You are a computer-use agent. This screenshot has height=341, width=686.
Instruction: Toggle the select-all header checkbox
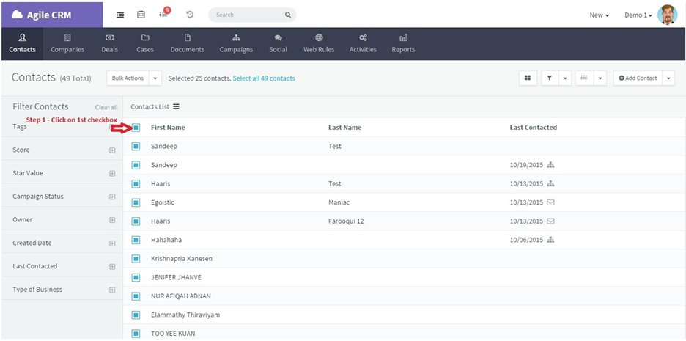click(136, 128)
